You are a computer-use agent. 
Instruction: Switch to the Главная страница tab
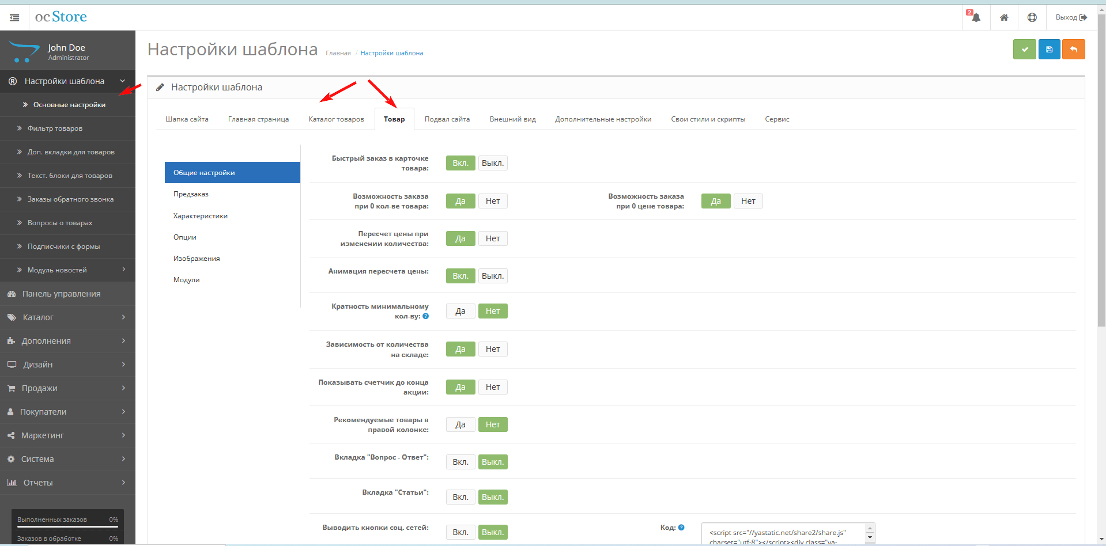(258, 119)
